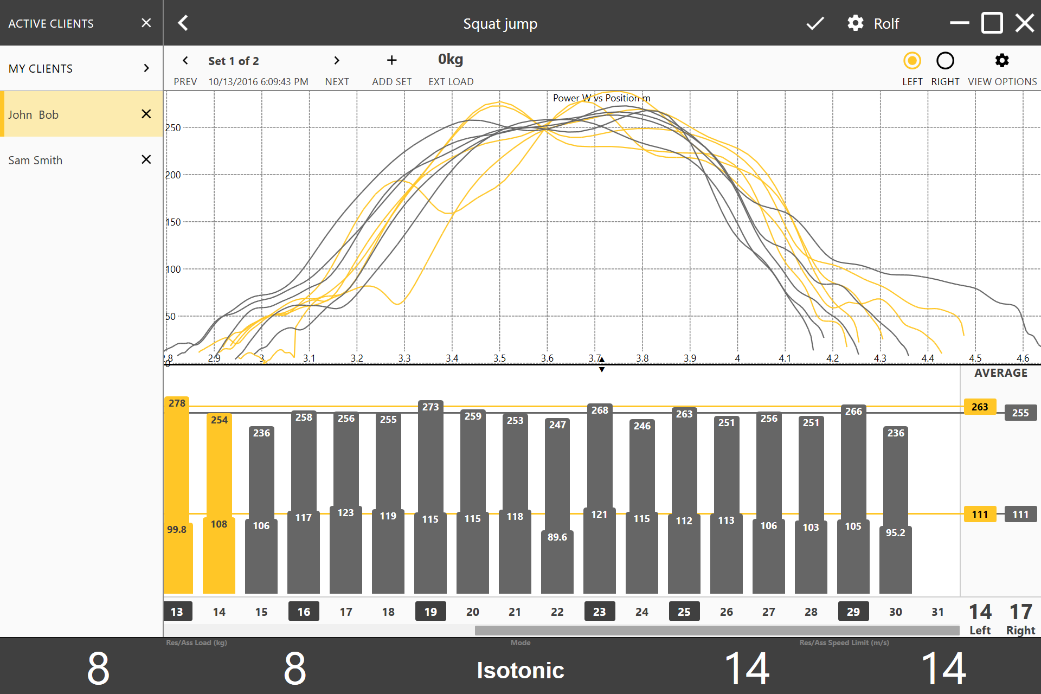This screenshot has height=694, width=1041.
Task: Click Set 1 of 2 label
Action: click(x=234, y=61)
